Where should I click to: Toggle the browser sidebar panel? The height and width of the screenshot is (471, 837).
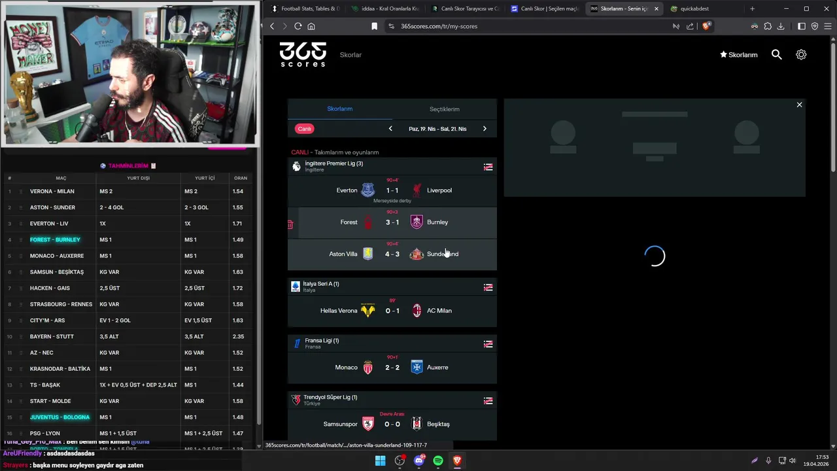click(x=802, y=26)
